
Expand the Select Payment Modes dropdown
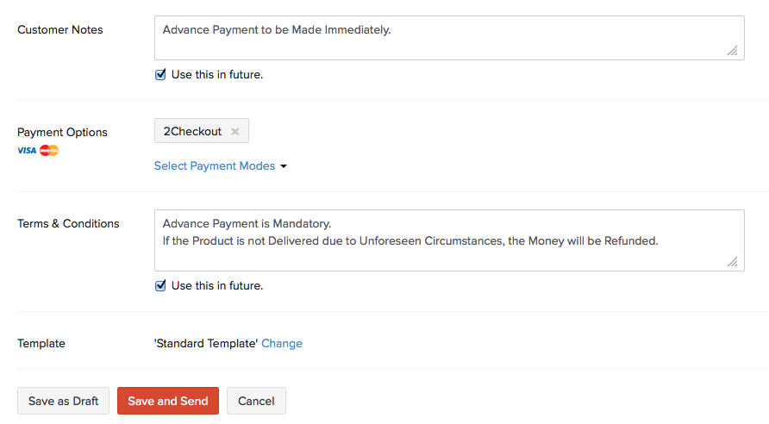click(215, 166)
